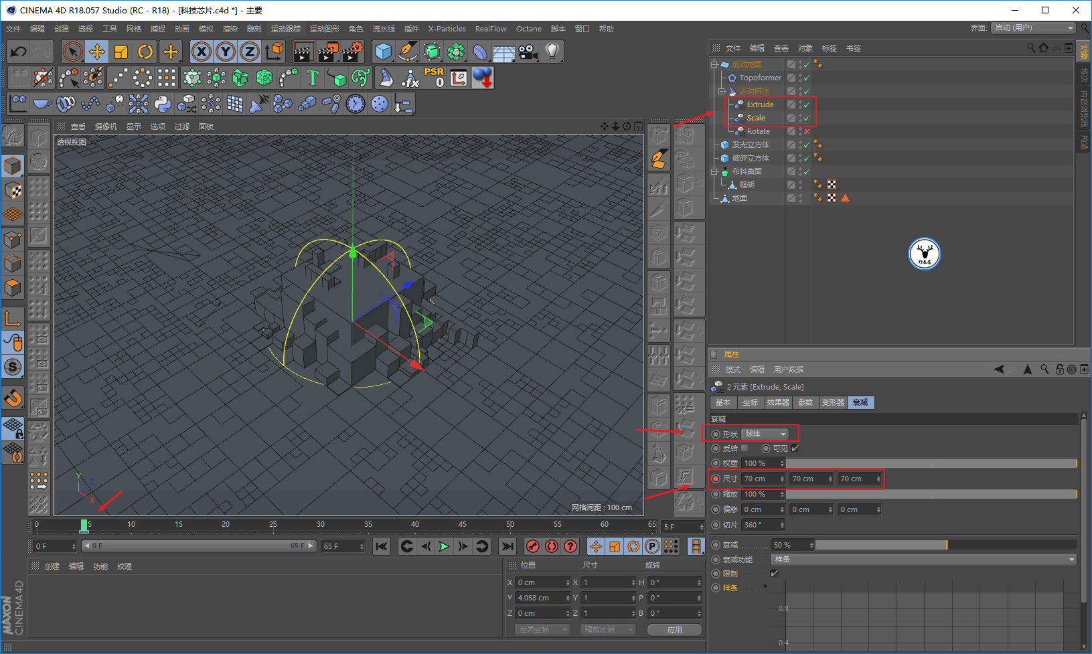Select the polygon mode cube in left sidebar
The image size is (1092, 654).
(13, 288)
